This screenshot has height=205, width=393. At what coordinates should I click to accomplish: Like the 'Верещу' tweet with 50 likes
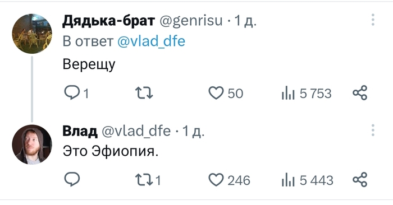click(216, 93)
